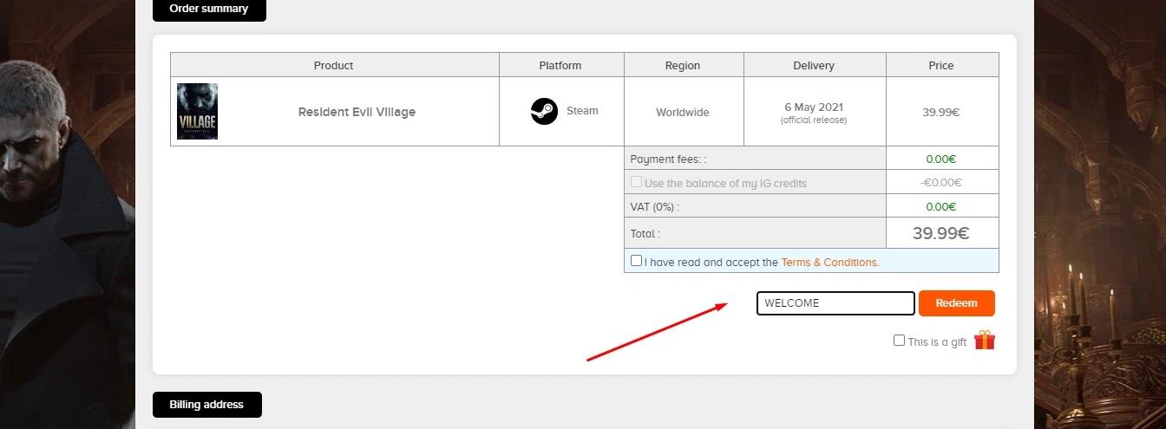Accept the Terms & Conditions checkbox
This screenshot has height=429, width=1166.
(x=637, y=261)
